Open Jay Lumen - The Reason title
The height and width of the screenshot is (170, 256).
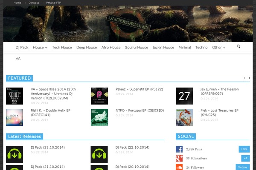[x=220, y=91]
